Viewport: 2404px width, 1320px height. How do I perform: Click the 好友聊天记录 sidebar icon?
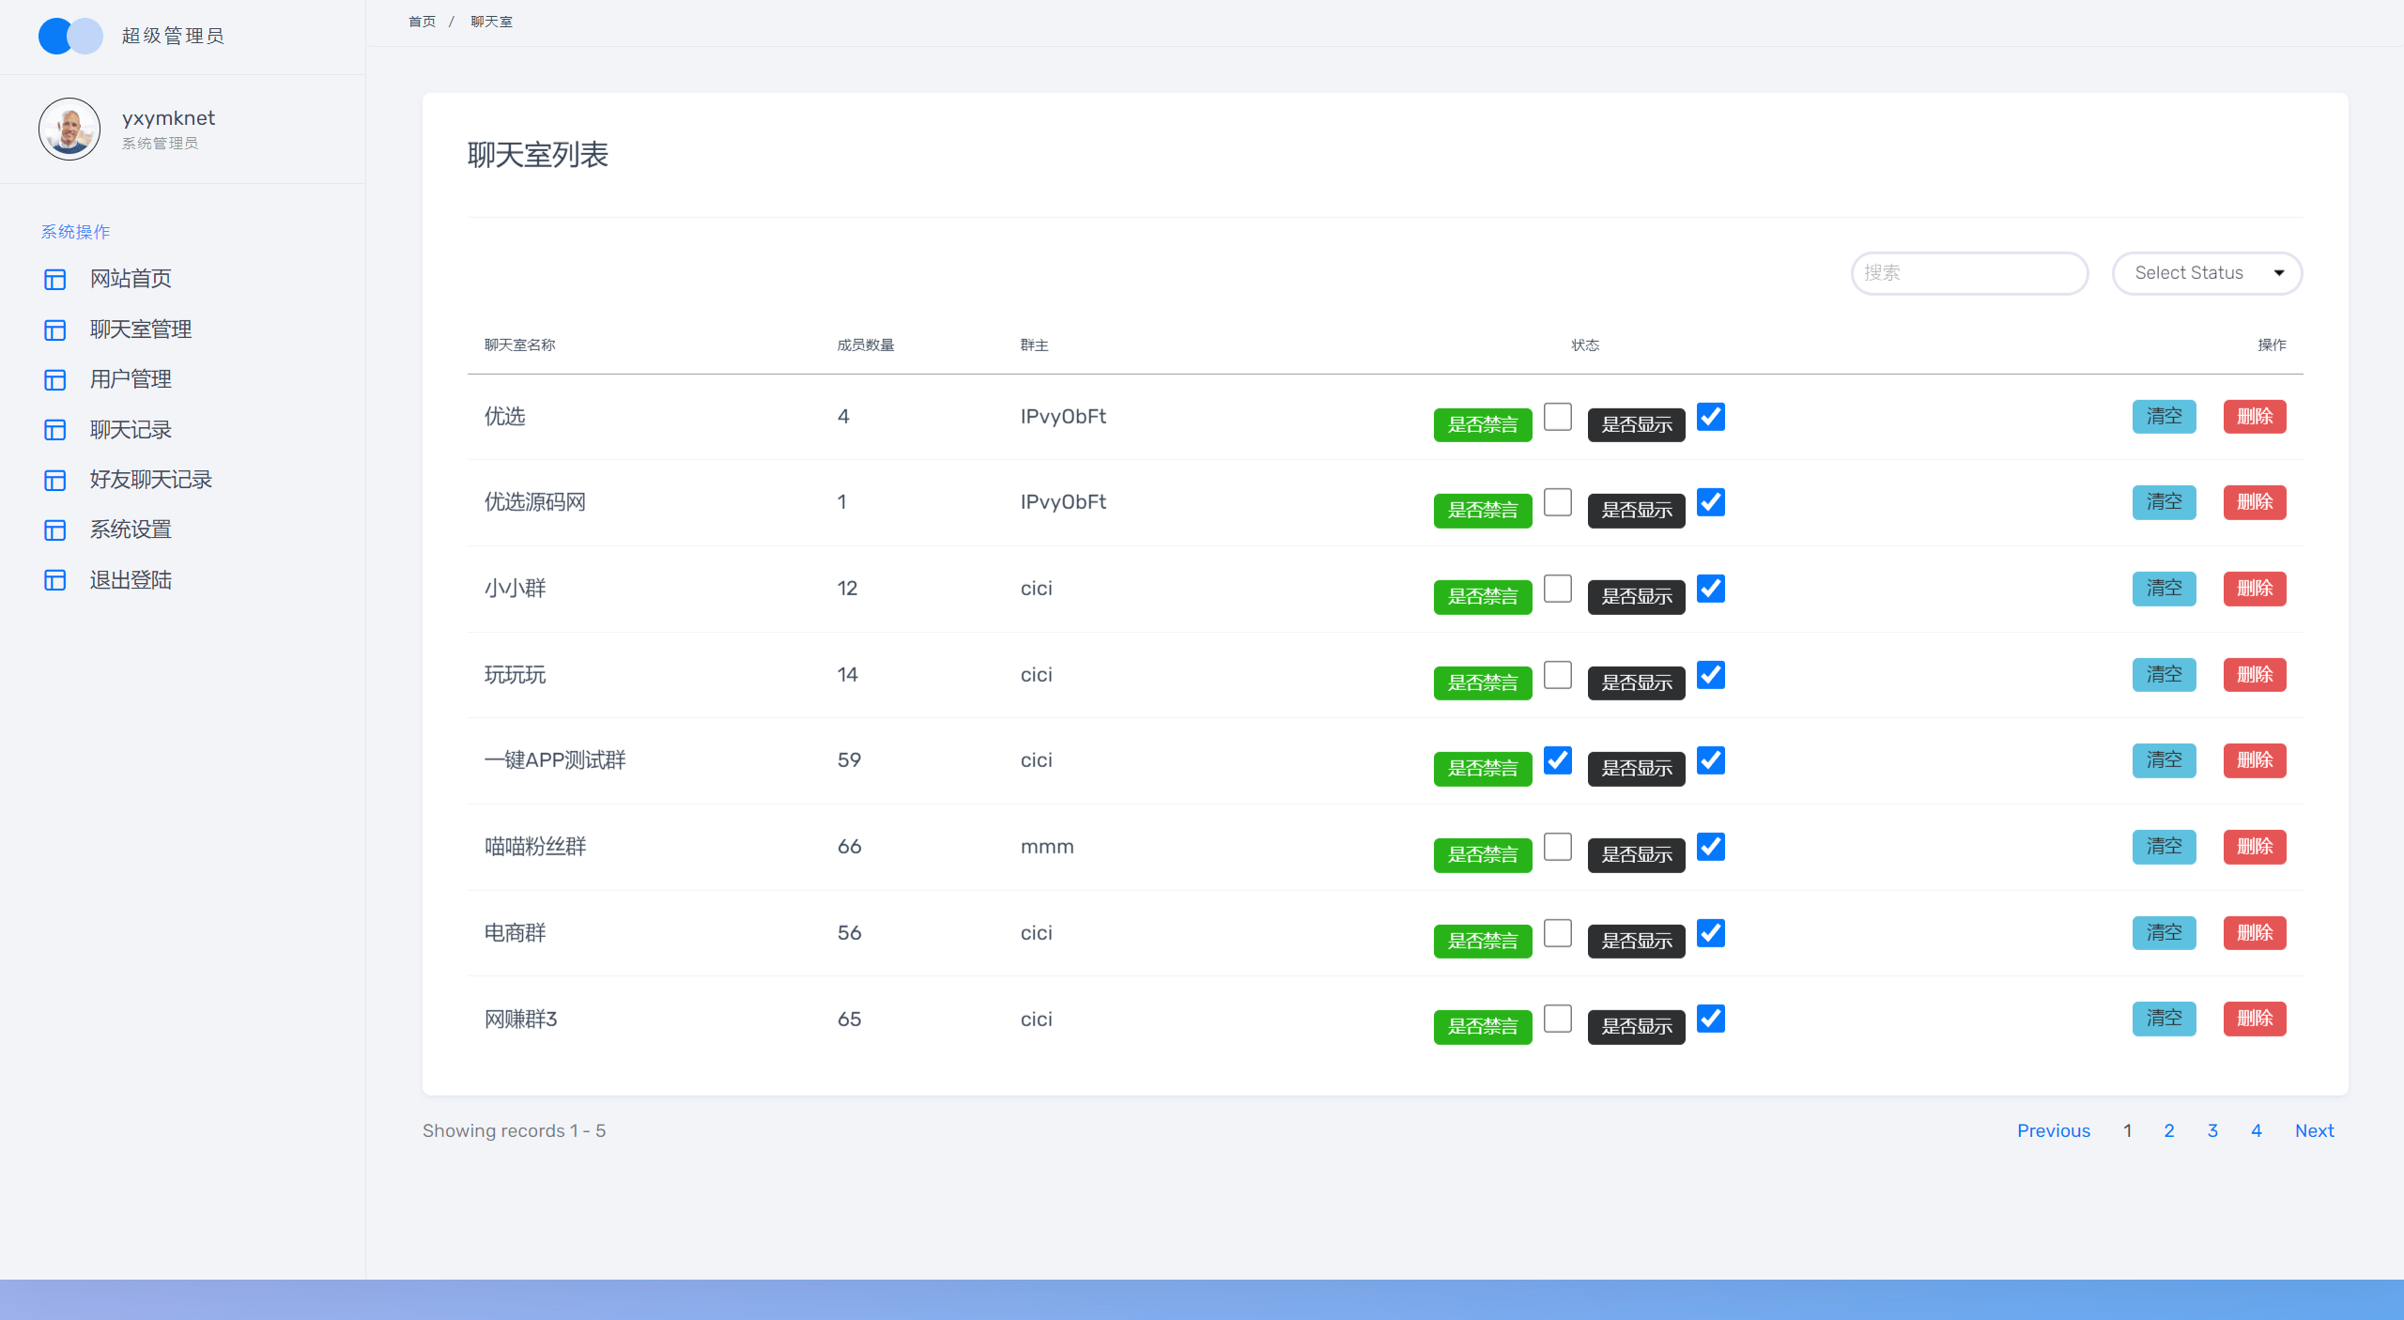pyautogui.click(x=55, y=480)
